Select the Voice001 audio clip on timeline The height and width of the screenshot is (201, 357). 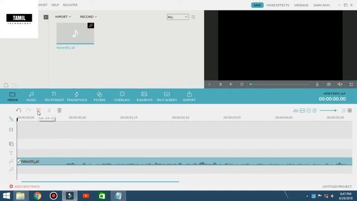185,161
